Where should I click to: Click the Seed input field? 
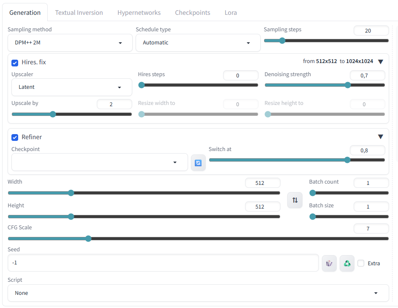pyautogui.click(x=163, y=263)
